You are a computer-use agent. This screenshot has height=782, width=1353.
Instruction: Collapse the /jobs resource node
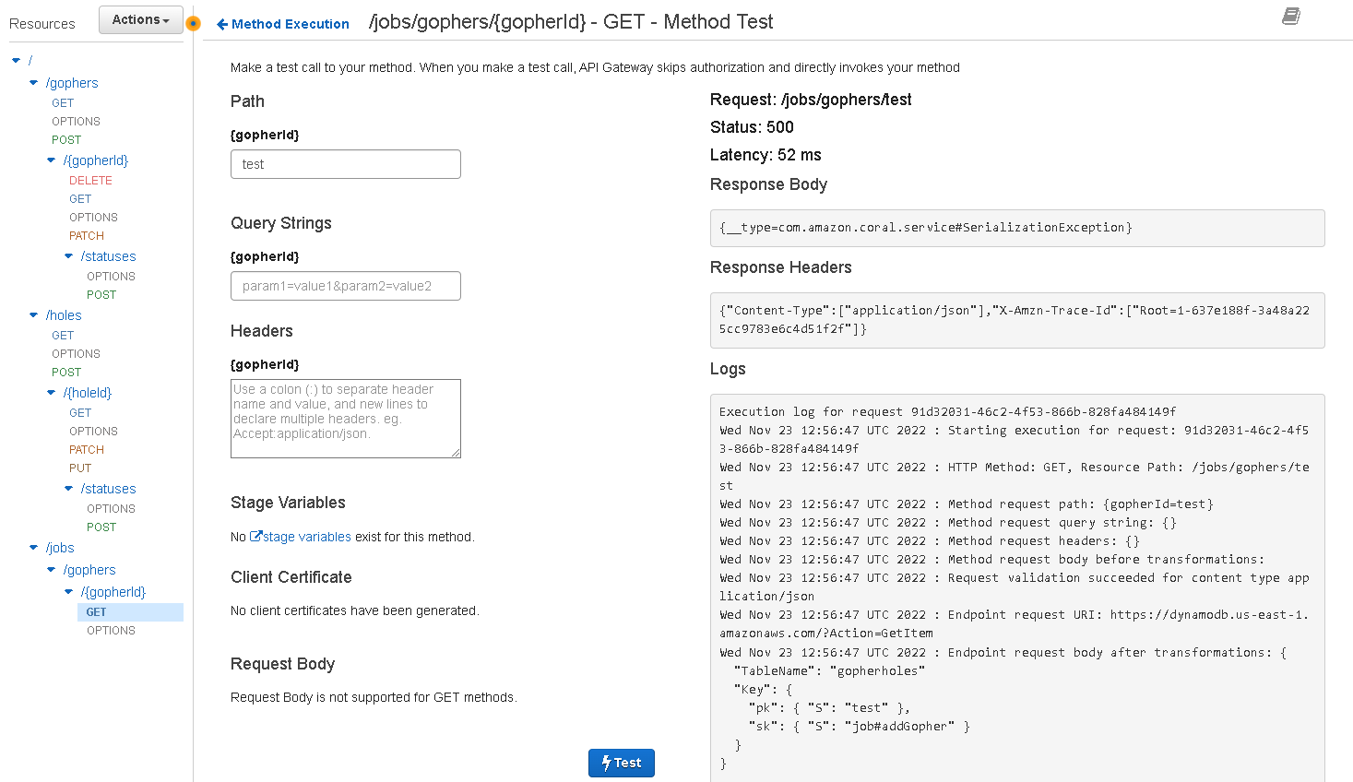pyautogui.click(x=34, y=548)
